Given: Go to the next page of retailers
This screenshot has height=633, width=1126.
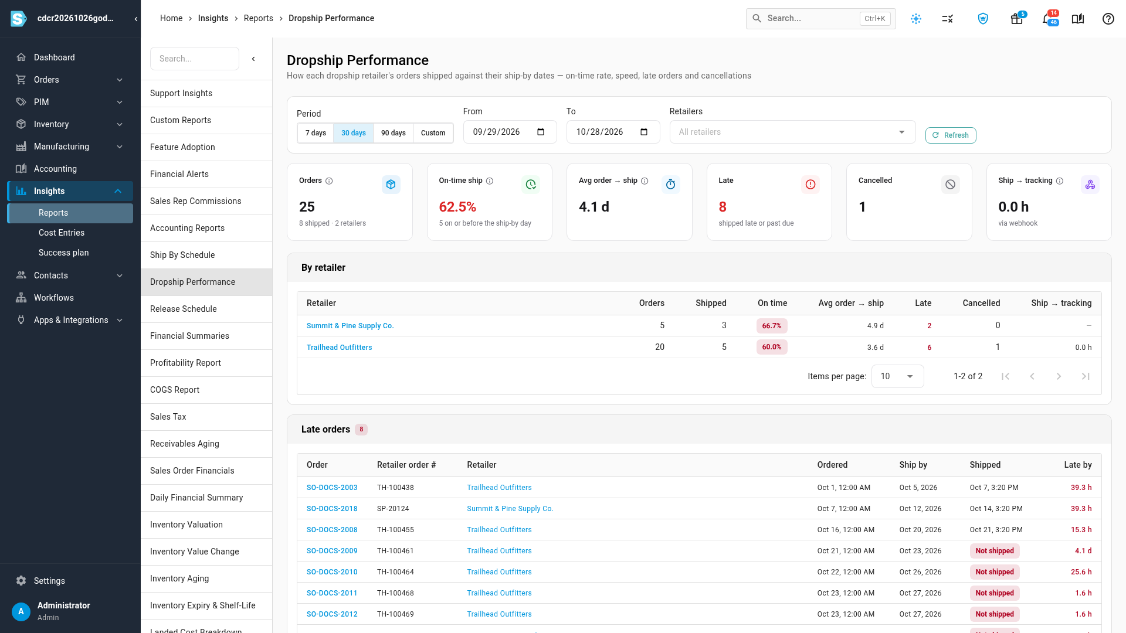Looking at the screenshot, I should pos(1059,376).
